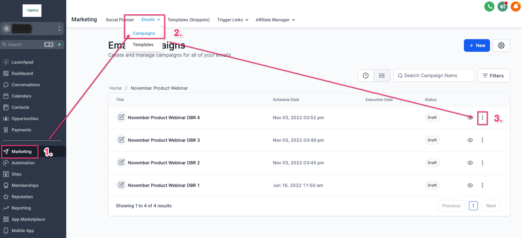Open the Templates (Snippets) tab

189,20
